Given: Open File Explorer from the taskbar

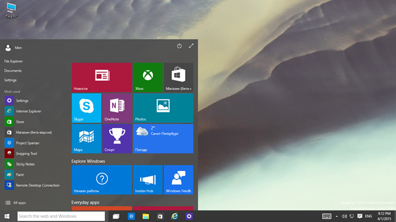Looking at the screenshot, I should tap(146, 217).
